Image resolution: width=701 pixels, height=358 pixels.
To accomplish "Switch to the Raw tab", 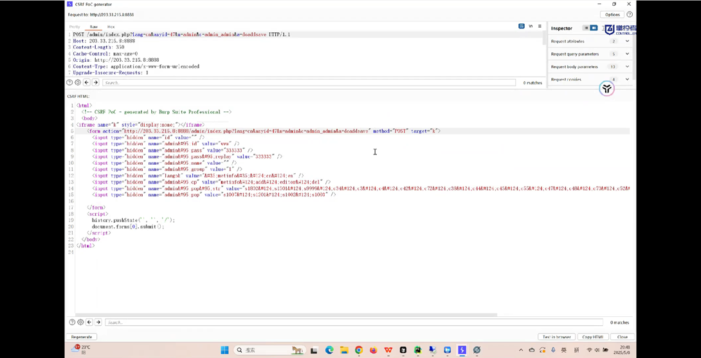I will point(94,27).
